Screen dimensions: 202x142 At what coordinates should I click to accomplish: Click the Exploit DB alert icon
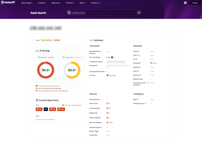pos(107,113)
